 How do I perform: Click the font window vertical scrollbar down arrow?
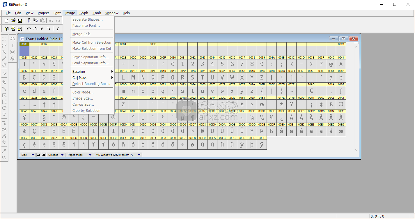pyautogui.click(x=357, y=150)
